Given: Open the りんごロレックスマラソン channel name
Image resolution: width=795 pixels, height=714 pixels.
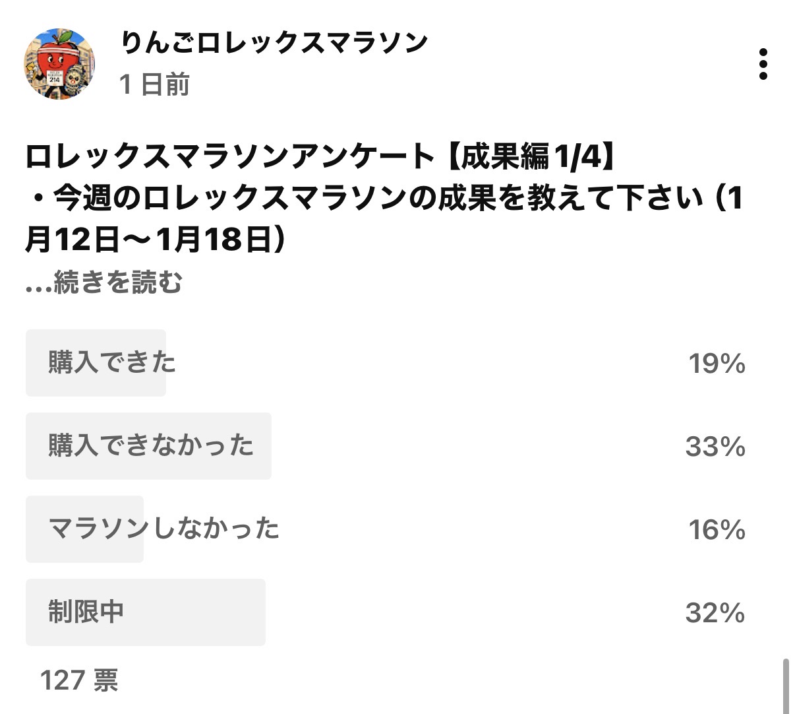Looking at the screenshot, I should (x=274, y=44).
